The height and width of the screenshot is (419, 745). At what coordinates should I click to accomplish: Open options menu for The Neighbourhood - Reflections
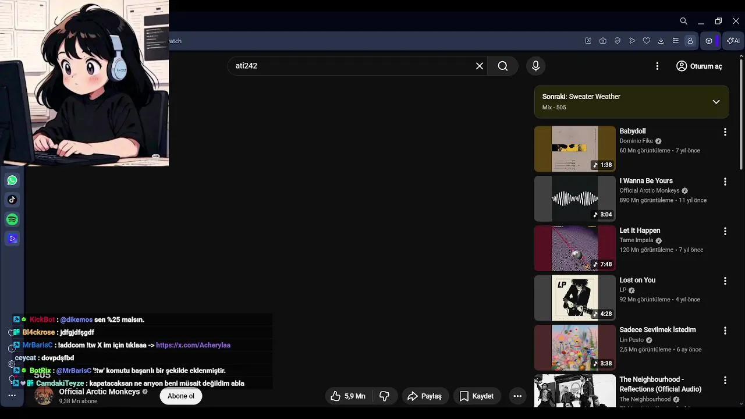coord(725,380)
